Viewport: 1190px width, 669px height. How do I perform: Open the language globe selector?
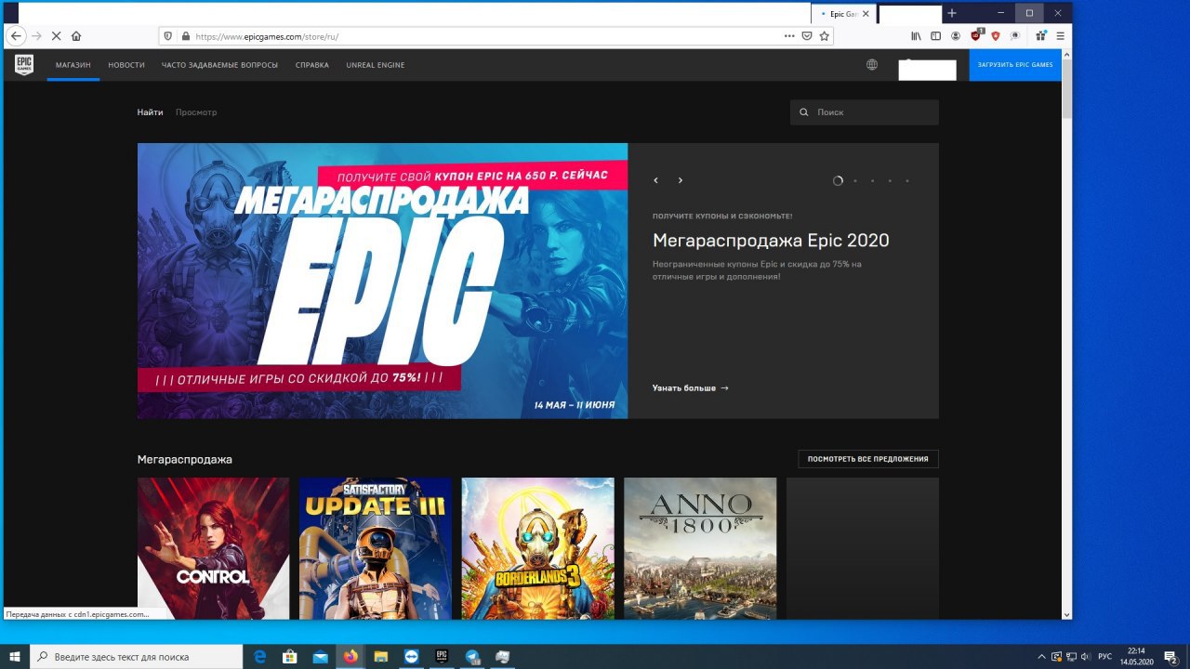pos(871,65)
